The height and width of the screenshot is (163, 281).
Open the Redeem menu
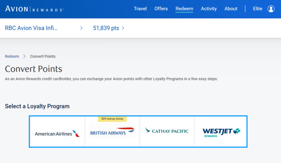click(x=184, y=9)
